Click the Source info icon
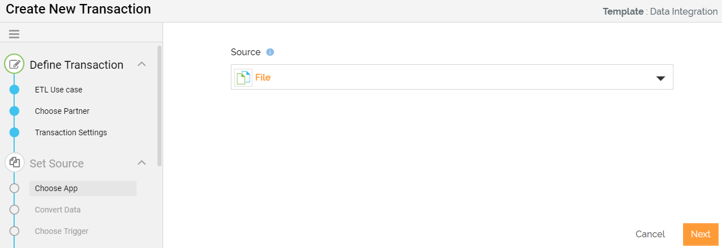This screenshot has width=722, height=248. [x=270, y=52]
